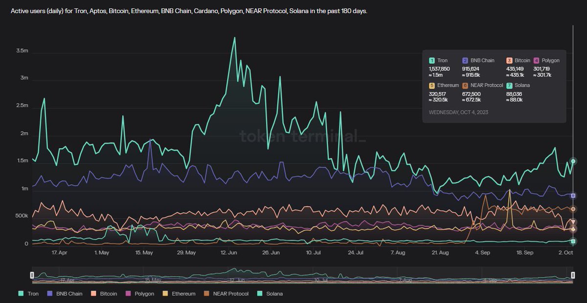Image resolution: width=587 pixels, height=303 pixels.
Task: Click the number 5 Ethereum badge in the tooltip
Action: 432,85
